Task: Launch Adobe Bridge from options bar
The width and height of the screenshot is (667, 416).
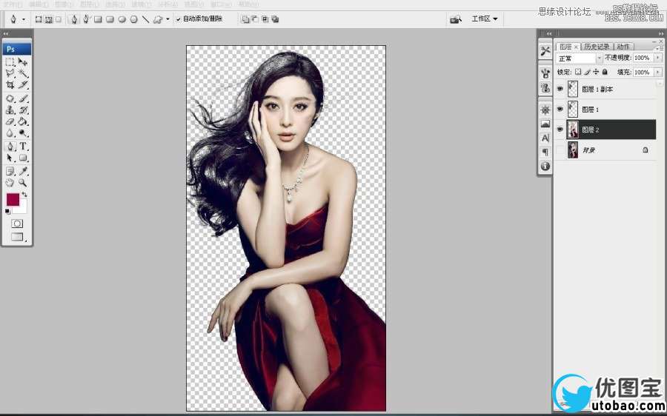Action: tap(456, 19)
